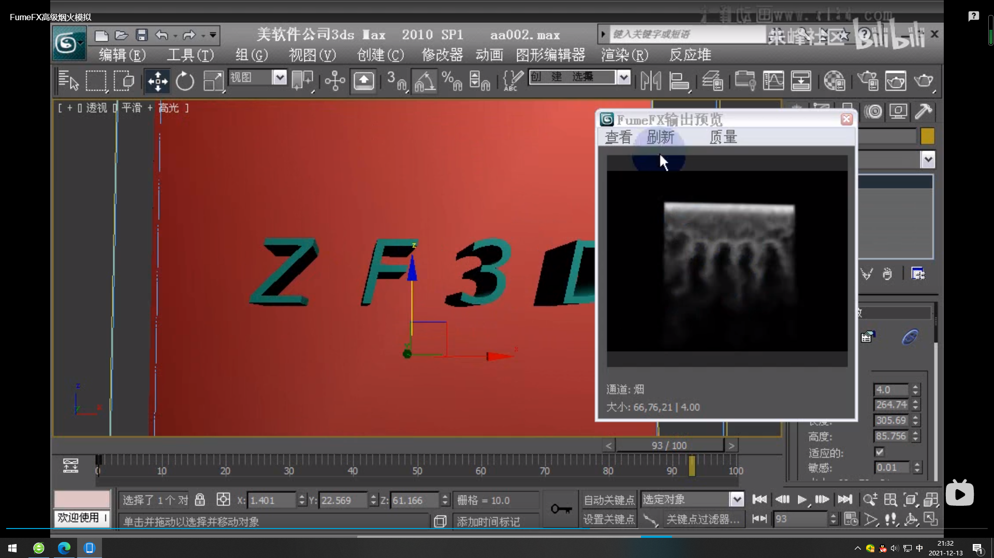Click the 93 / 100 time slider
Viewport: 994px width, 558px height.
[669, 445]
